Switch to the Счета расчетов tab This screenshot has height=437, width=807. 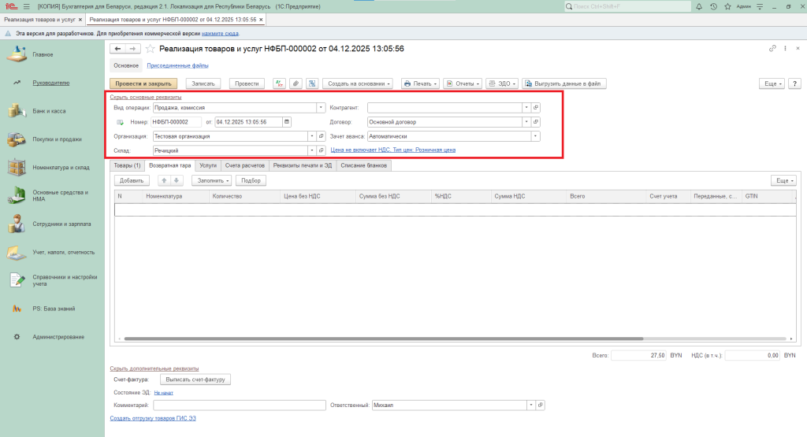(x=244, y=165)
